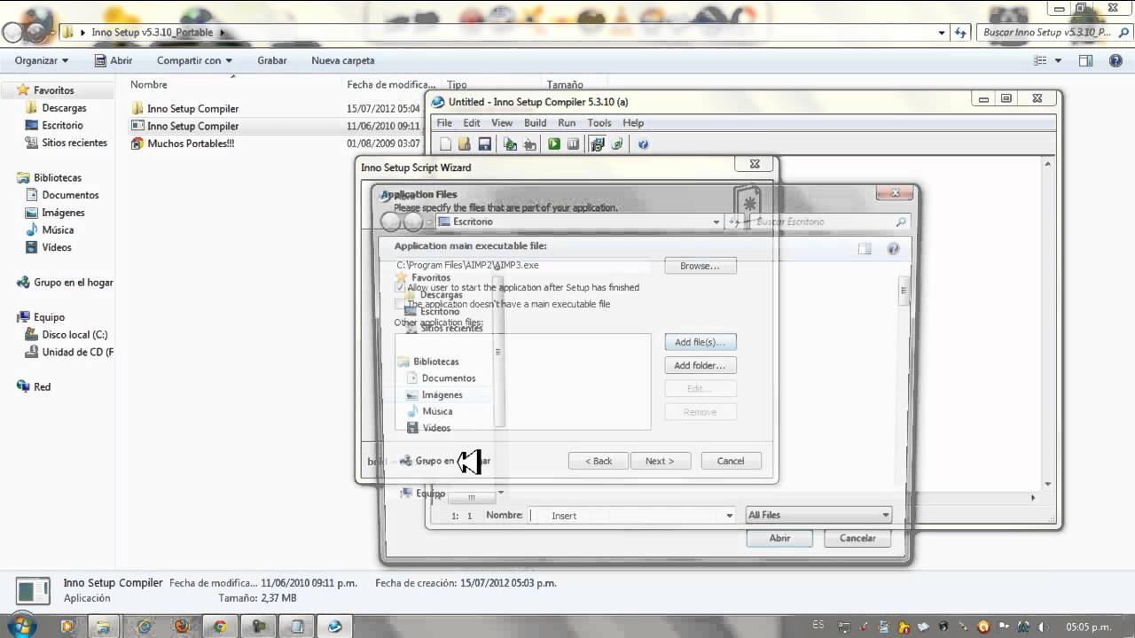Open Build menu in Inno Setup
This screenshot has height=638, width=1135.
pyautogui.click(x=536, y=123)
